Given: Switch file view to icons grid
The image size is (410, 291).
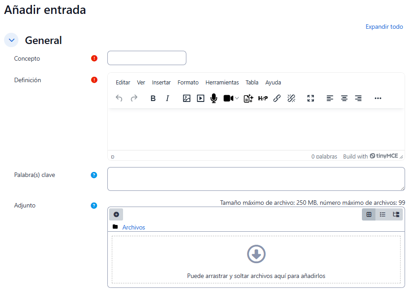Looking at the screenshot, I should (369, 215).
